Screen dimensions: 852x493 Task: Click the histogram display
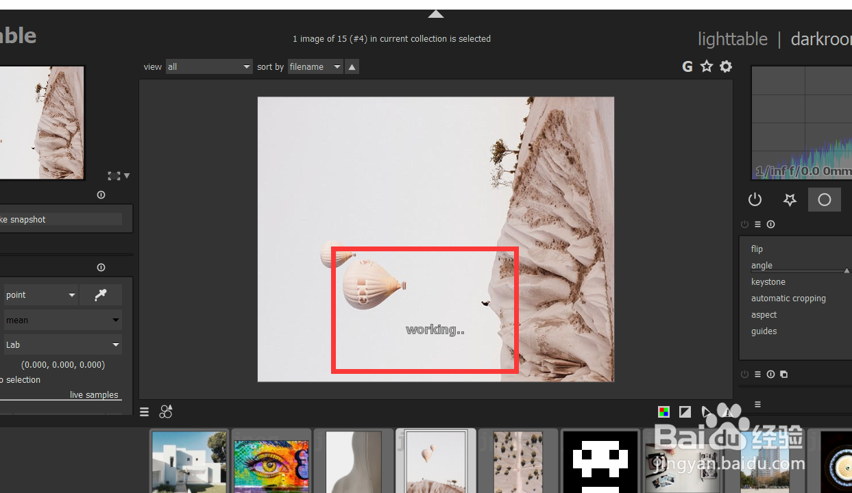coord(801,123)
